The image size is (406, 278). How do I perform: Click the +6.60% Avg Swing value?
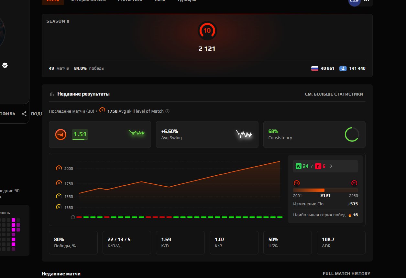pos(170,131)
